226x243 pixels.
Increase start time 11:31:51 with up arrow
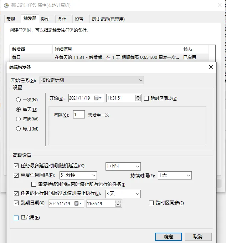138,96
